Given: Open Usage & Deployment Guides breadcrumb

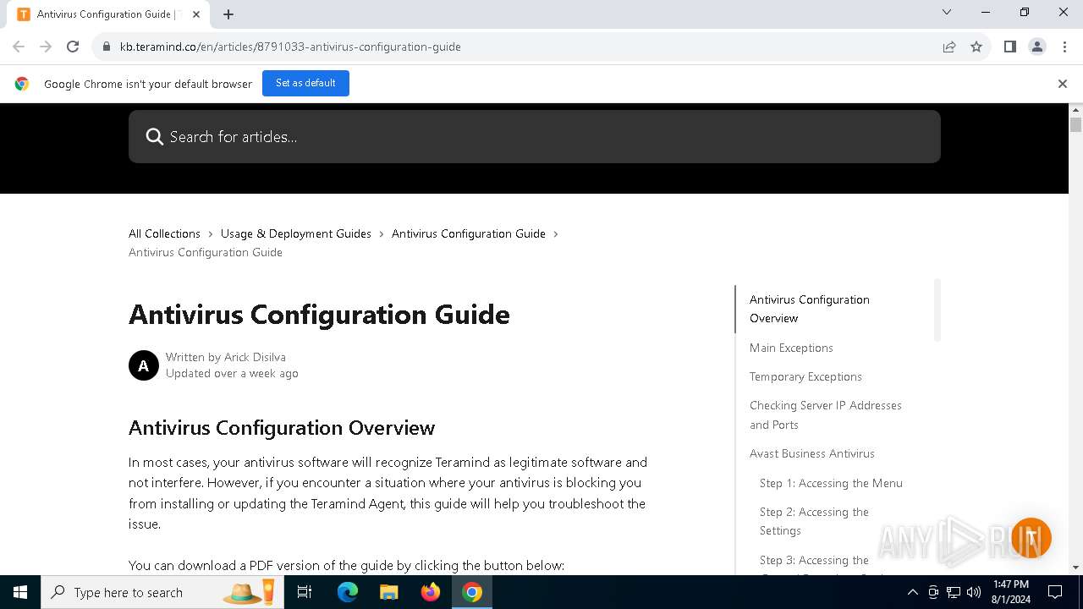Looking at the screenshot, I should click(x=296, y=233).
